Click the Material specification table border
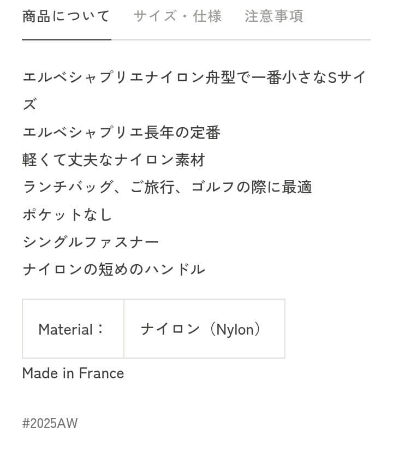 [x=153, y=299]
